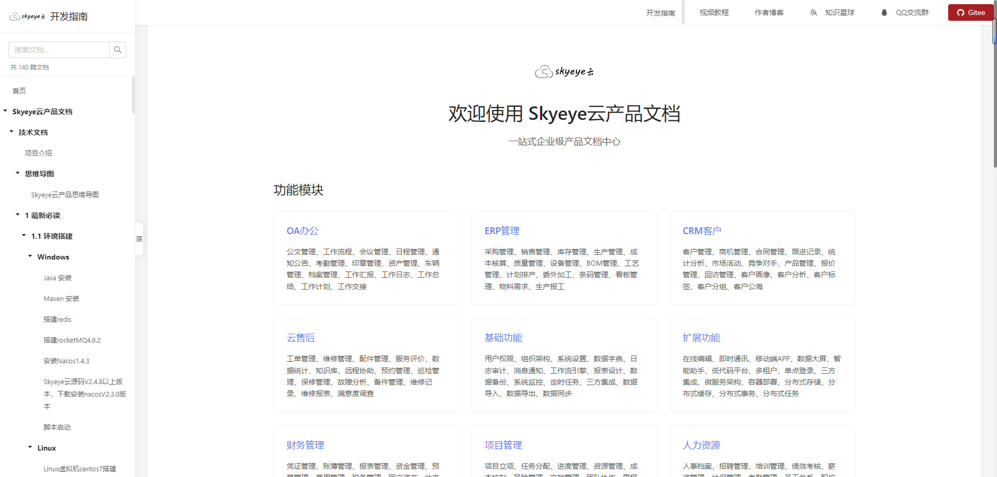The height and width of the screenshot is (477, 997).
Task: Click the 欢迎使用 Skyeye云产品文档 heading
Action: [x=564, y=114]
